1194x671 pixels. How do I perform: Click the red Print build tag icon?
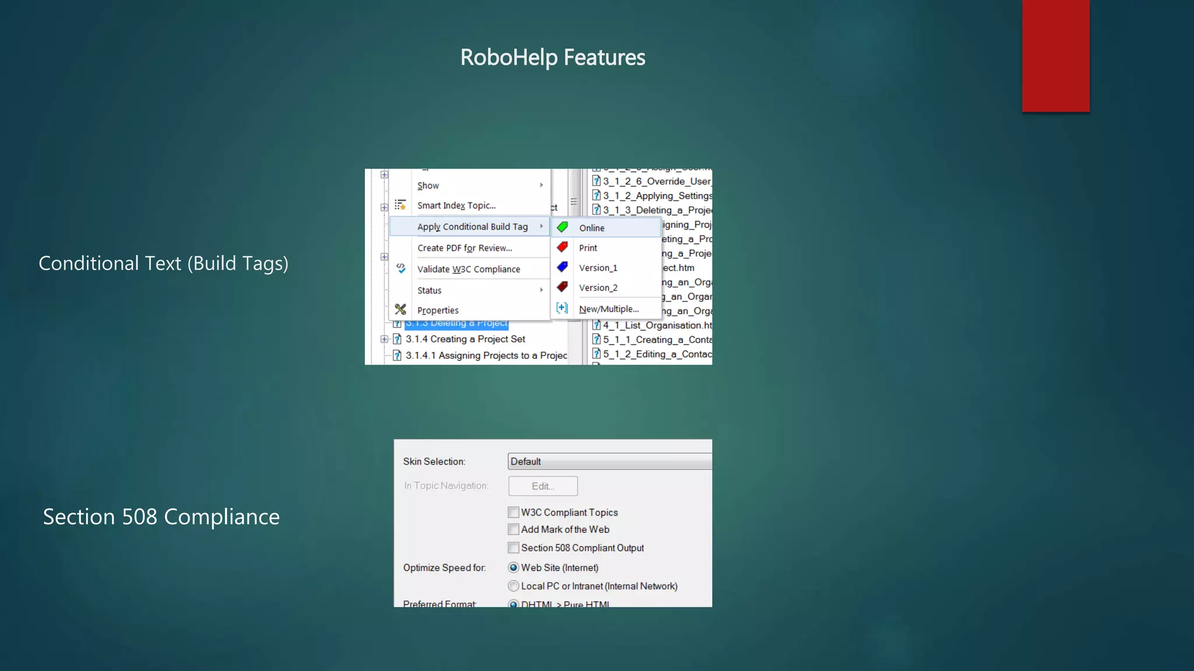coord(563,247)
